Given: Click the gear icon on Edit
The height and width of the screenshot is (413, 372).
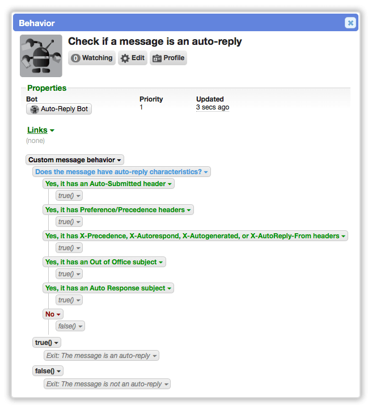Looking at the screenshot, I should [125, 58].
